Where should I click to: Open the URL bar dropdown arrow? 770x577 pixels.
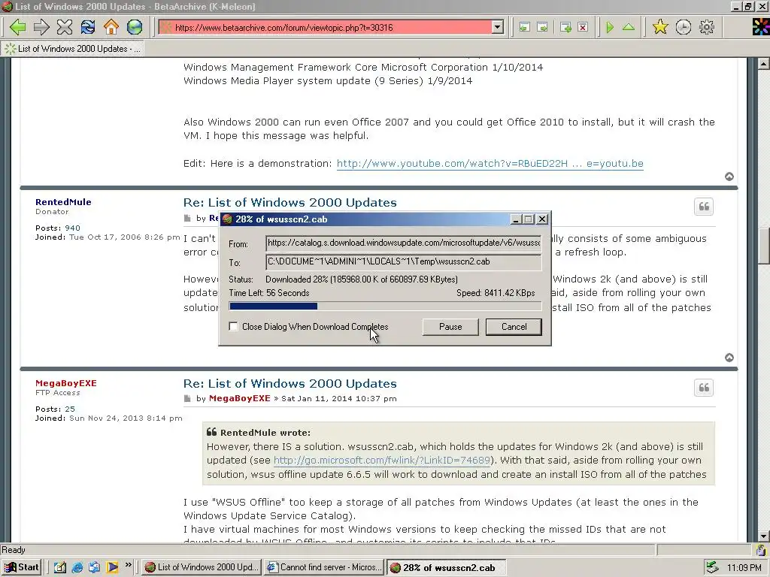498,28
